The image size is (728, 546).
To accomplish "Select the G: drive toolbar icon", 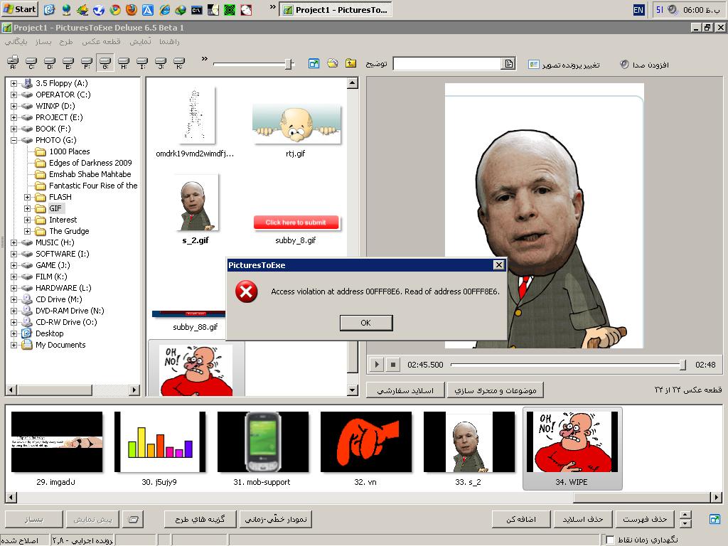I will coord(105,64).
